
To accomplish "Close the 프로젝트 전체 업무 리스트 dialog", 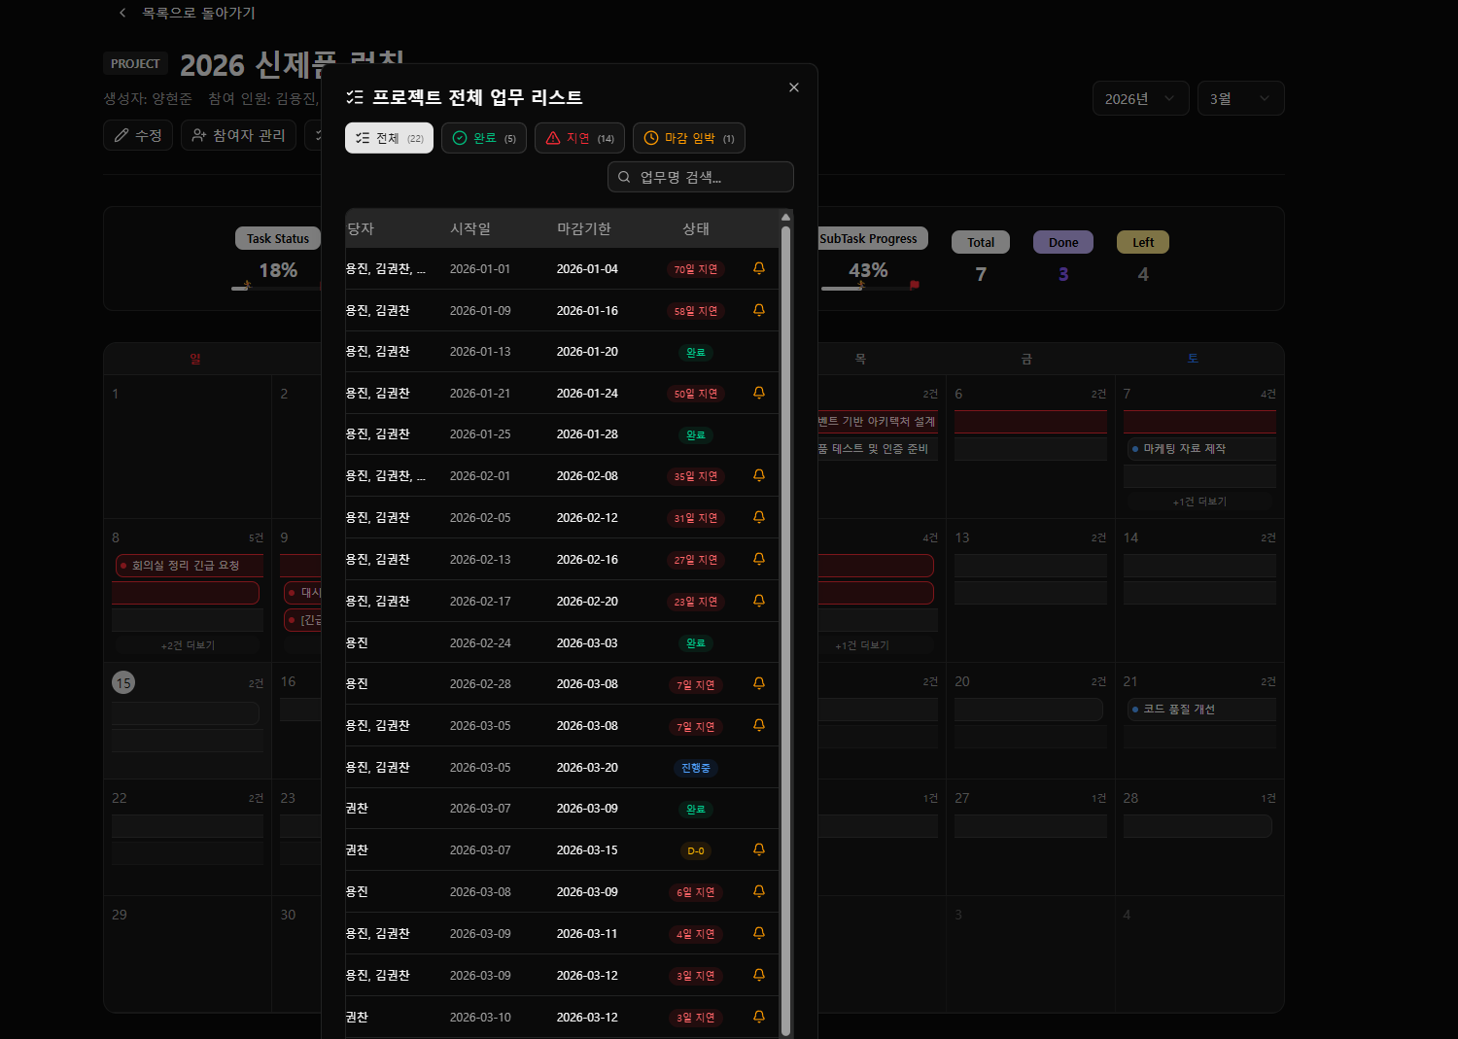I will pos(794,87).
